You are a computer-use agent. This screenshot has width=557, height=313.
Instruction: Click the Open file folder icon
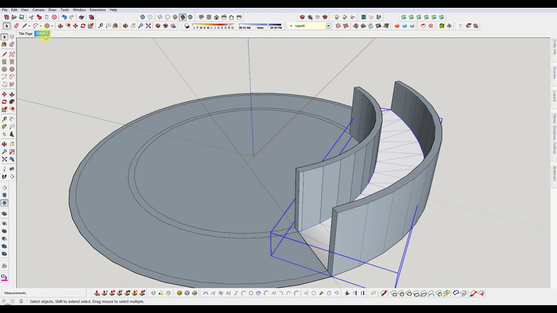14,17
